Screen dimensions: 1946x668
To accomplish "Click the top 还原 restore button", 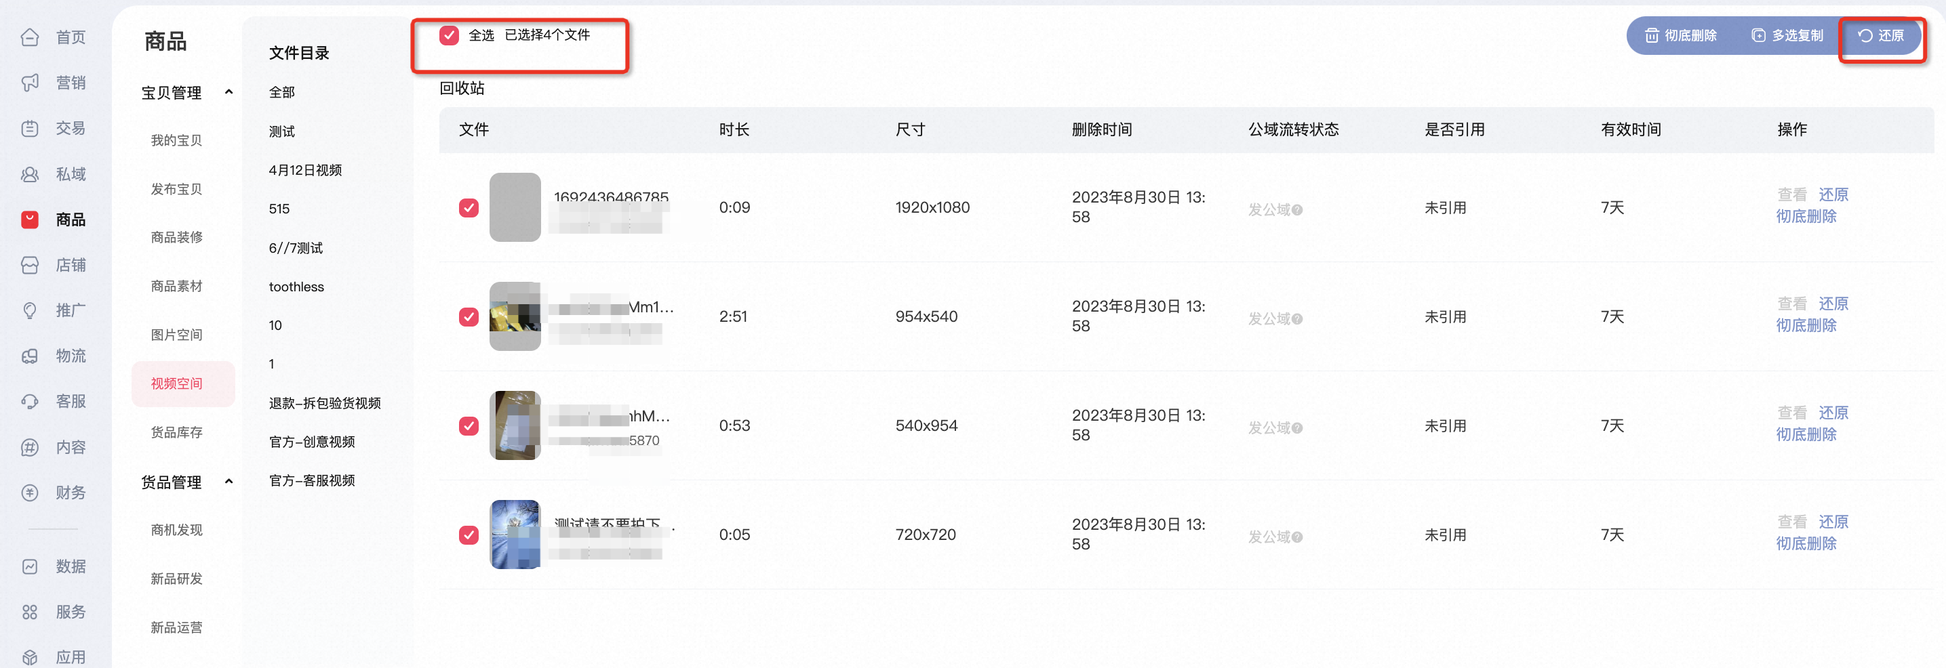I will click(x=1881, y=35).
